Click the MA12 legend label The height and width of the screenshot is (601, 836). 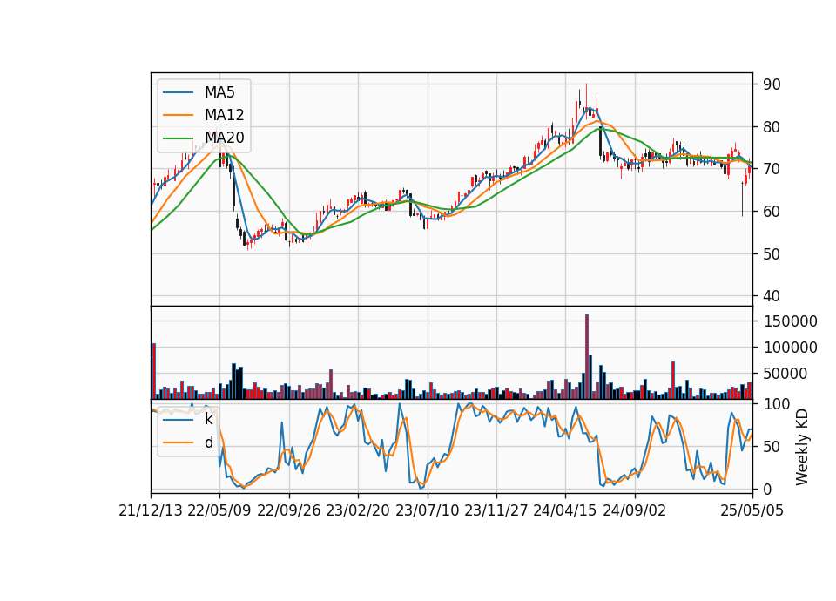pos(224,115)
